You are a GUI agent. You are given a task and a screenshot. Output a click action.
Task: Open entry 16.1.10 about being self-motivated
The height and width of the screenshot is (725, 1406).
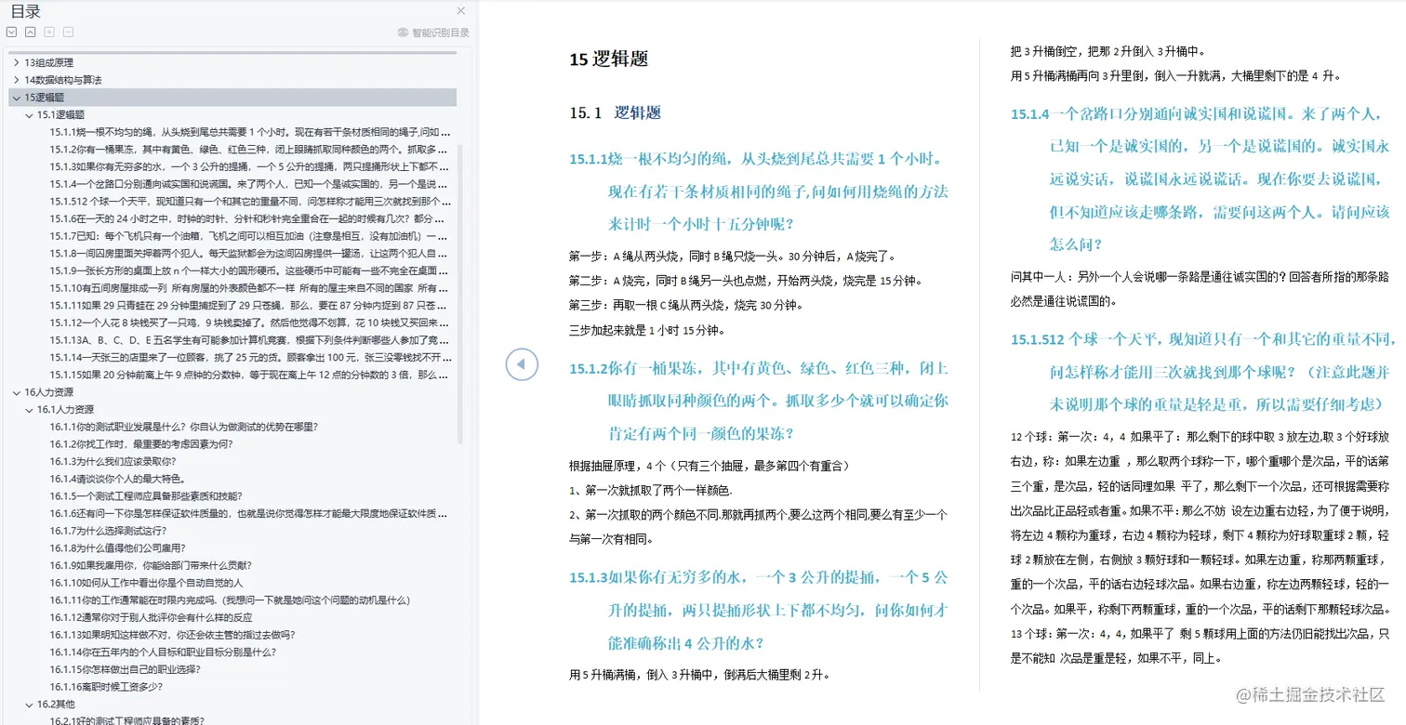[x=148, y=583]
